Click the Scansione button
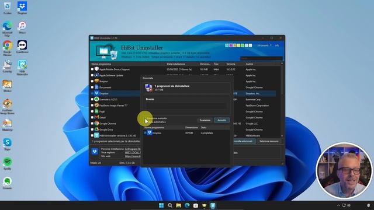374x210 pixels. (205, 120)
